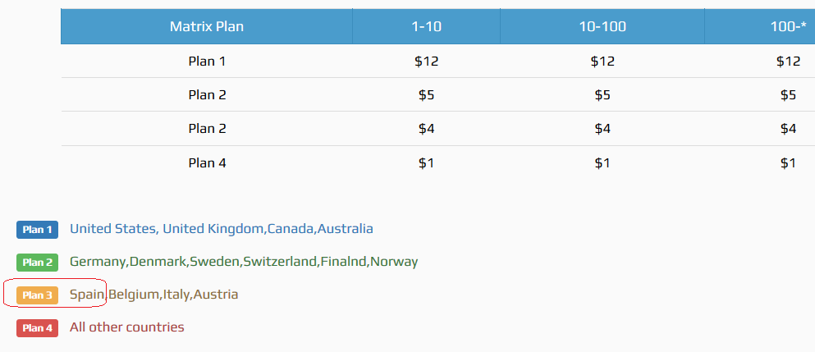
Task: Select the Plan 1 table row label
Action: click(206, 61)
